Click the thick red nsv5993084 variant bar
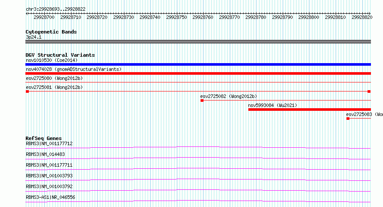Screen dimensions: 383x207 310,110
